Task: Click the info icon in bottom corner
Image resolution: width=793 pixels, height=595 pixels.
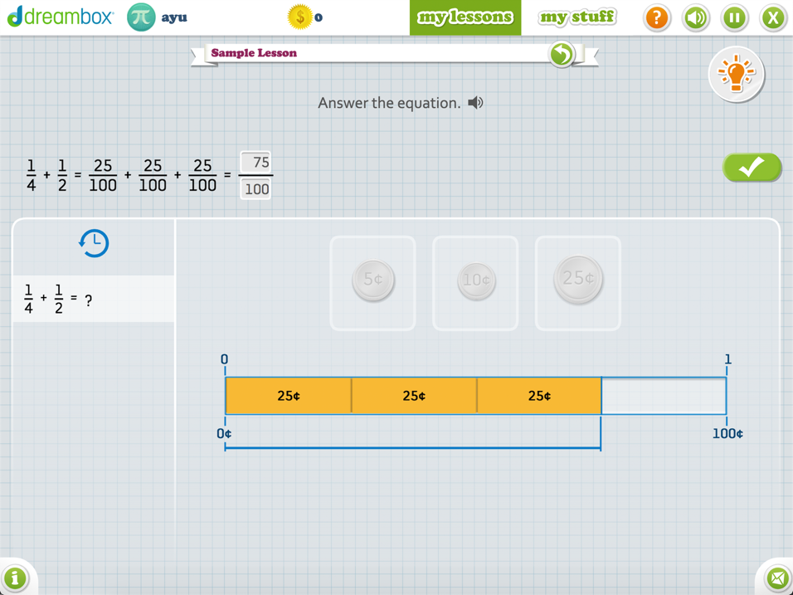Action: click(15, 578)
